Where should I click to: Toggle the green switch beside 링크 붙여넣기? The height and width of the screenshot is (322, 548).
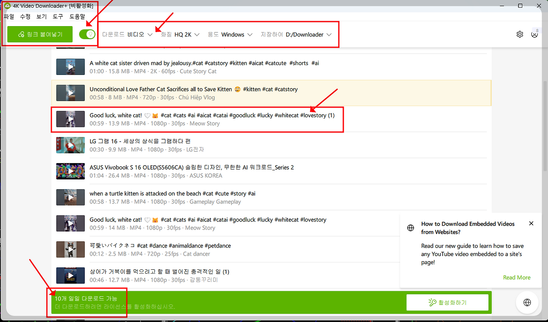point(87,34)
